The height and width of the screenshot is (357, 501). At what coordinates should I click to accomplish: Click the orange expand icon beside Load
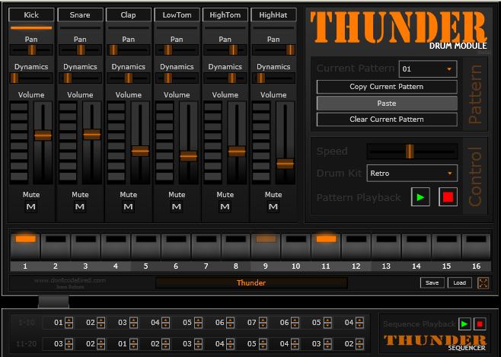click(x=483, y=283)
